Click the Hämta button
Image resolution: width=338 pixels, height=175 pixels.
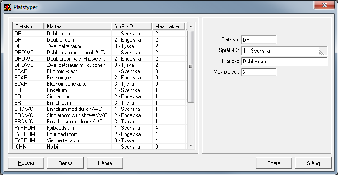[105, 163]
